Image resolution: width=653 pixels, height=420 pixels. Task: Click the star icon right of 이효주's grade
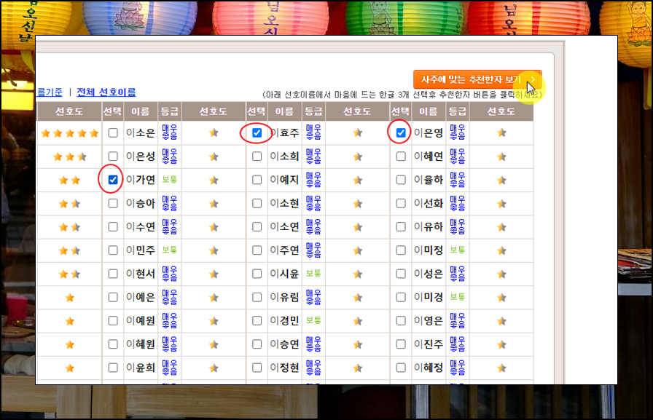tap(357, 133)
